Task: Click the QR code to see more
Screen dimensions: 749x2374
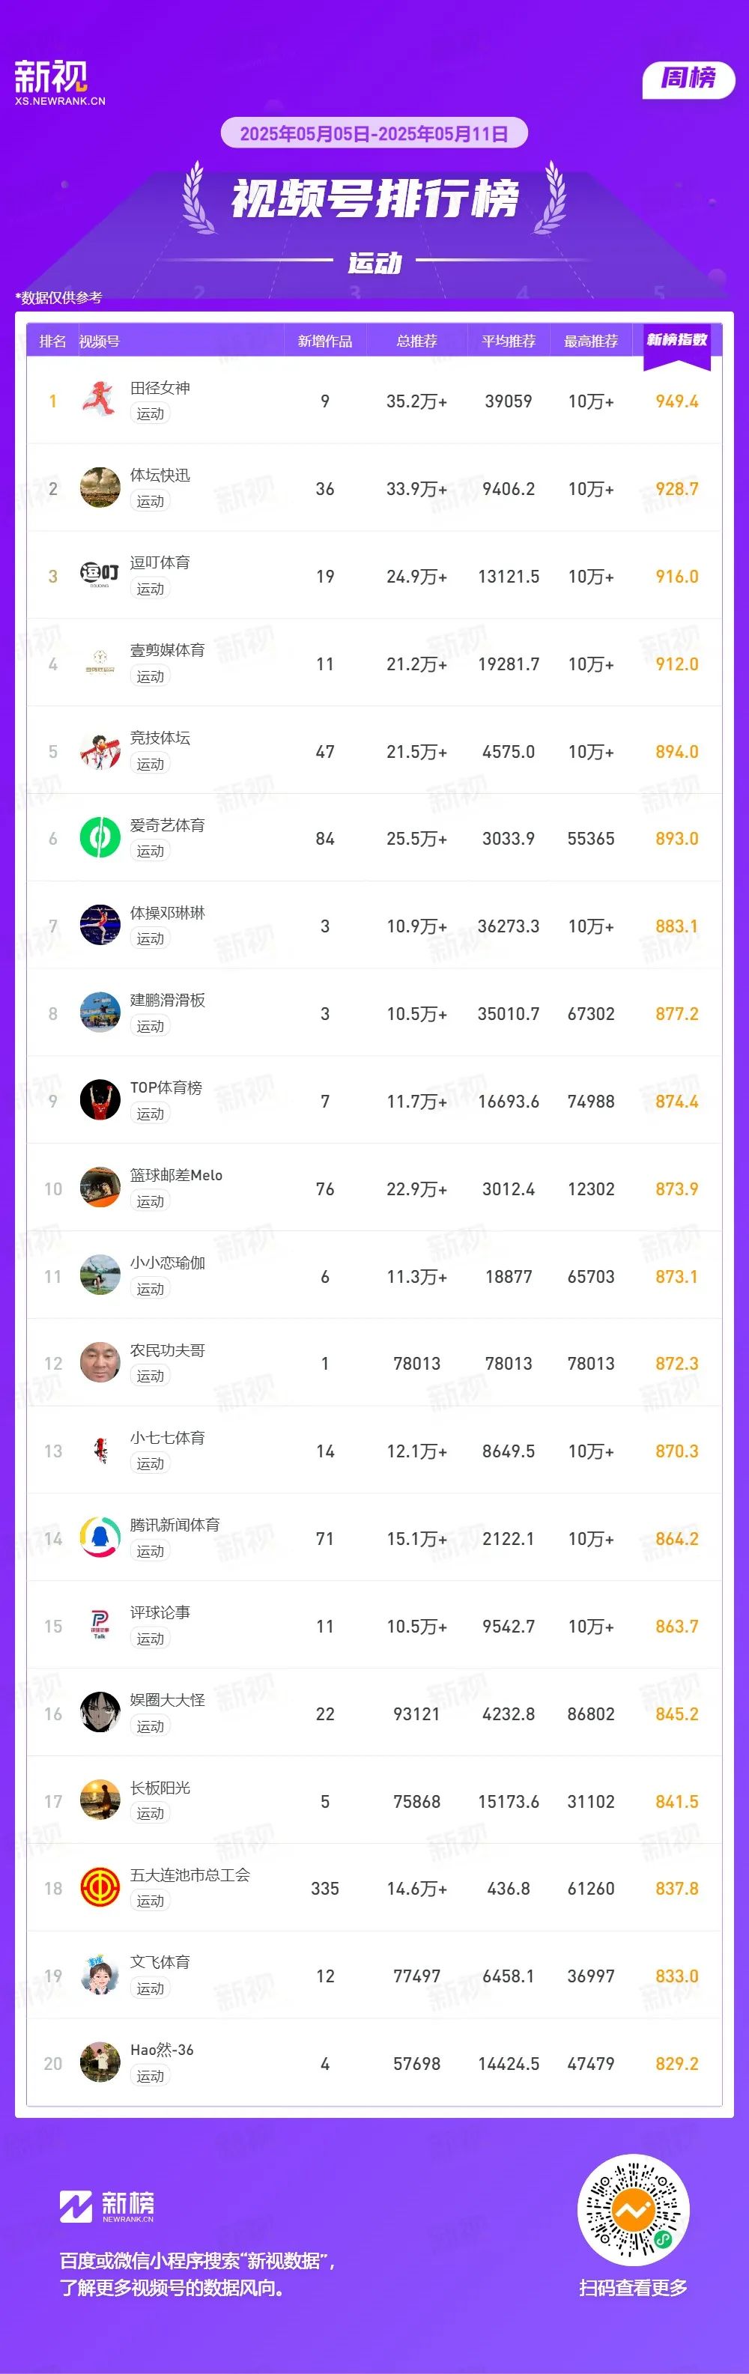Action: (633, 2210)
